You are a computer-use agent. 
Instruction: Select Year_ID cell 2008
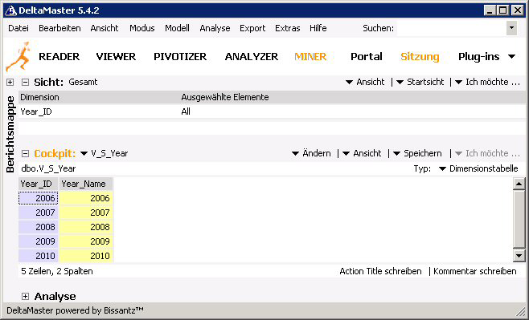tap(39, 227)
